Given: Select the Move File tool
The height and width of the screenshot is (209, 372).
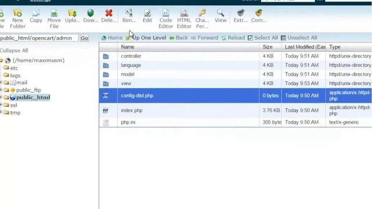Looking at the screenshot, I should tap(54, 19).
